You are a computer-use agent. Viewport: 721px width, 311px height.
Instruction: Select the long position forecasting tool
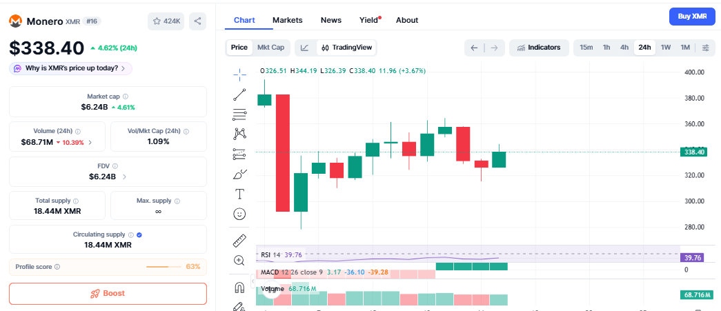pyautogui.click(x=239, y=154)
